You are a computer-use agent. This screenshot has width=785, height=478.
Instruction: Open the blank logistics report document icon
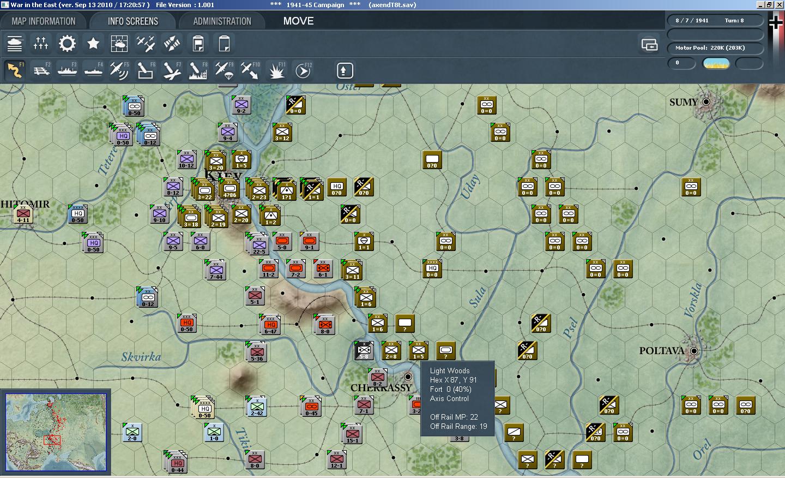coord(224,44)
